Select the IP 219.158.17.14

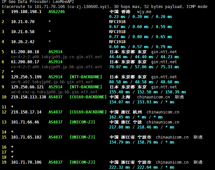tap(26, 112)
